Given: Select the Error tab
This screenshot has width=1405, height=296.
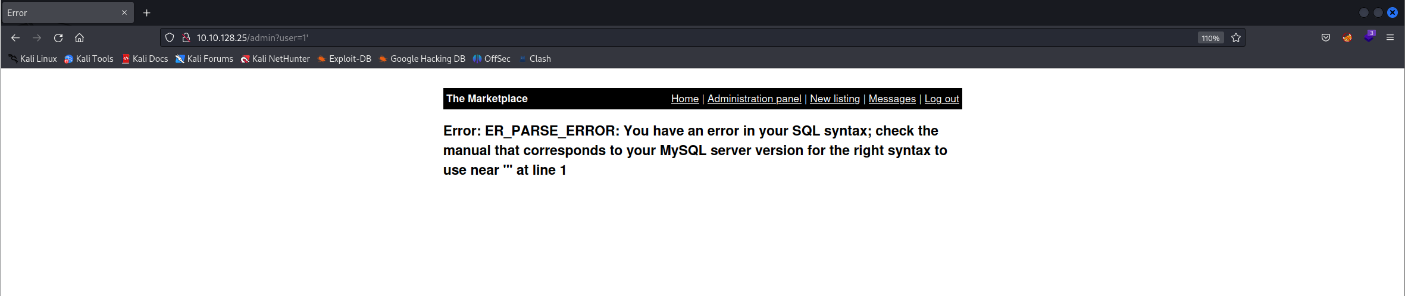Looking at the screenshot, I should (60, 13).
